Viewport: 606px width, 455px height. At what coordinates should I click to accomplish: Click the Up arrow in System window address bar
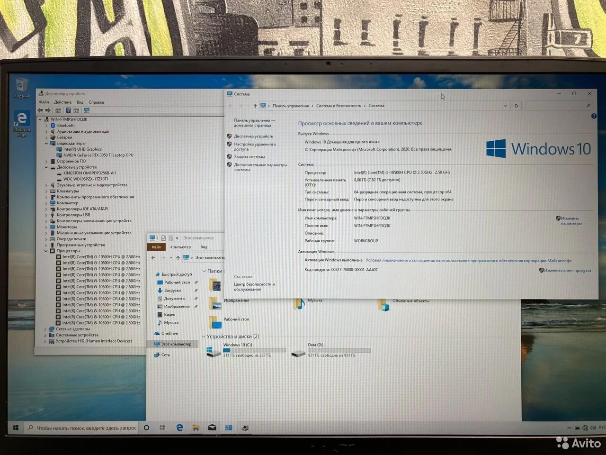click(255, 106)
